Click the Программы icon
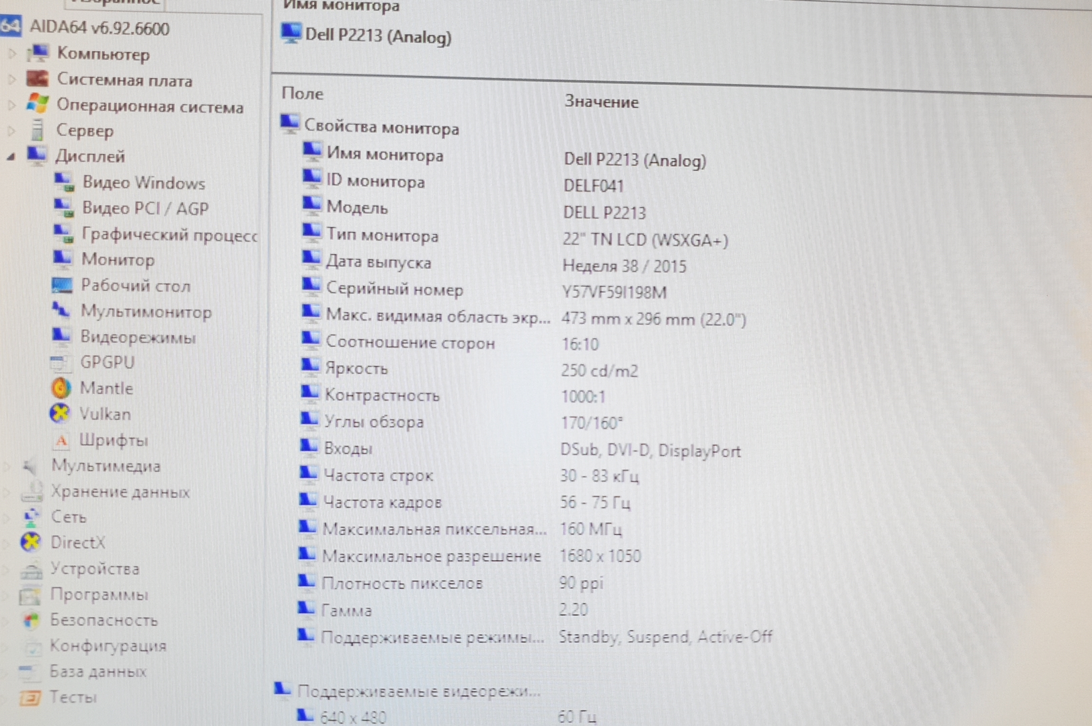This screenshot has width=1092, height=726. coord(30,595)
